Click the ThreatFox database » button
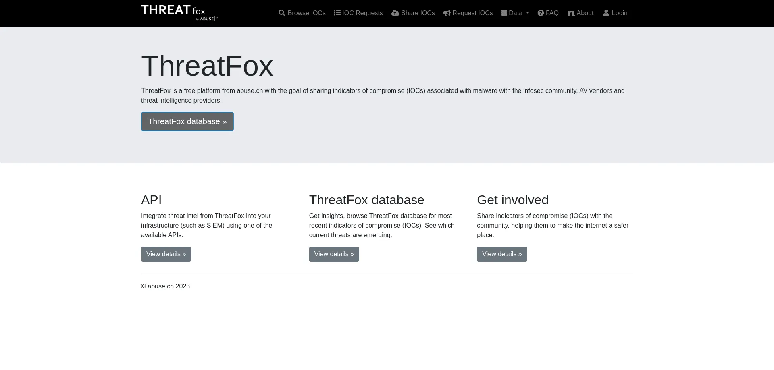Image resolution: width=774 pixels, height=370 pixels. pyautogui.click(x=187, y=121)
